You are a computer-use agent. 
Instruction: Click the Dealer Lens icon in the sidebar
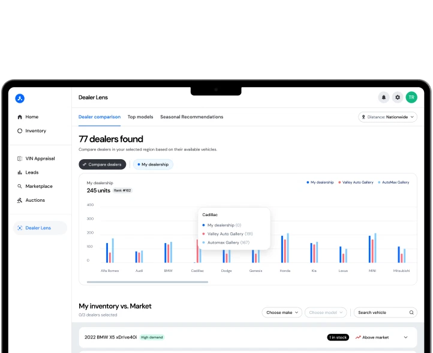pos(20,228)
